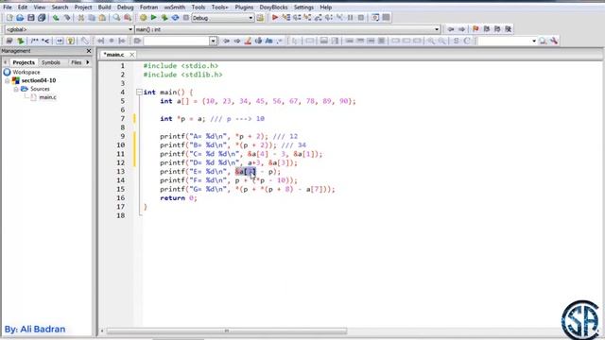Collapse the main() function fold marker

[x=139, y=93]
